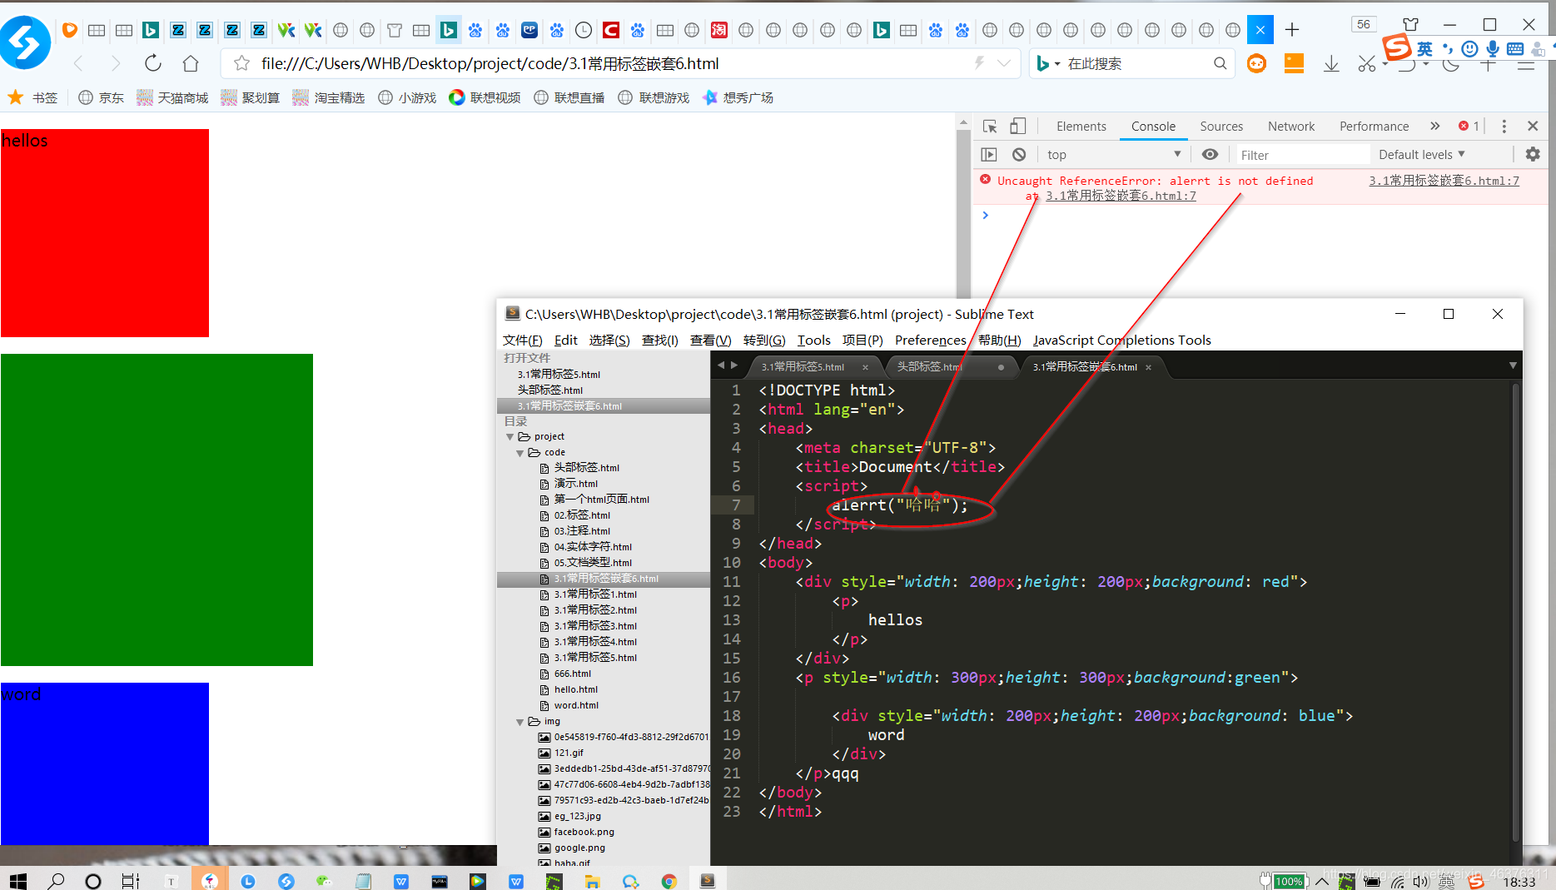Image resolution: width=1556 pixels, height=890 pixels.
Task: Open 666.html in sidebar
Action: (572, 674)
